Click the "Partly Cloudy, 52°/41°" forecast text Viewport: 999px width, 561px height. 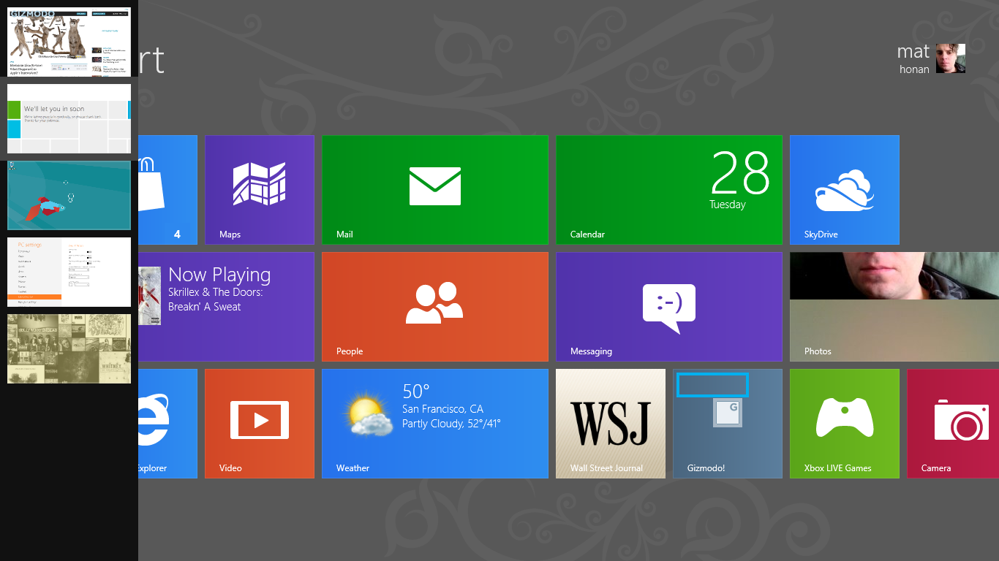(x=451, y=424)
